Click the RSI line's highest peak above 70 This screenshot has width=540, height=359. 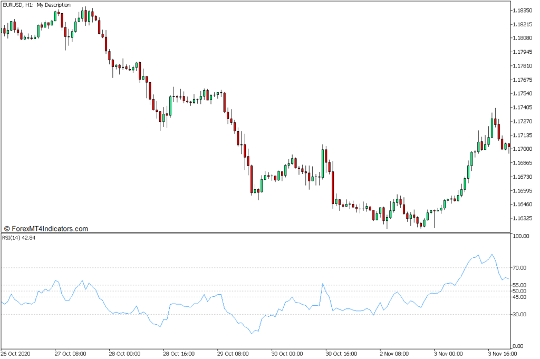point(492,254)
